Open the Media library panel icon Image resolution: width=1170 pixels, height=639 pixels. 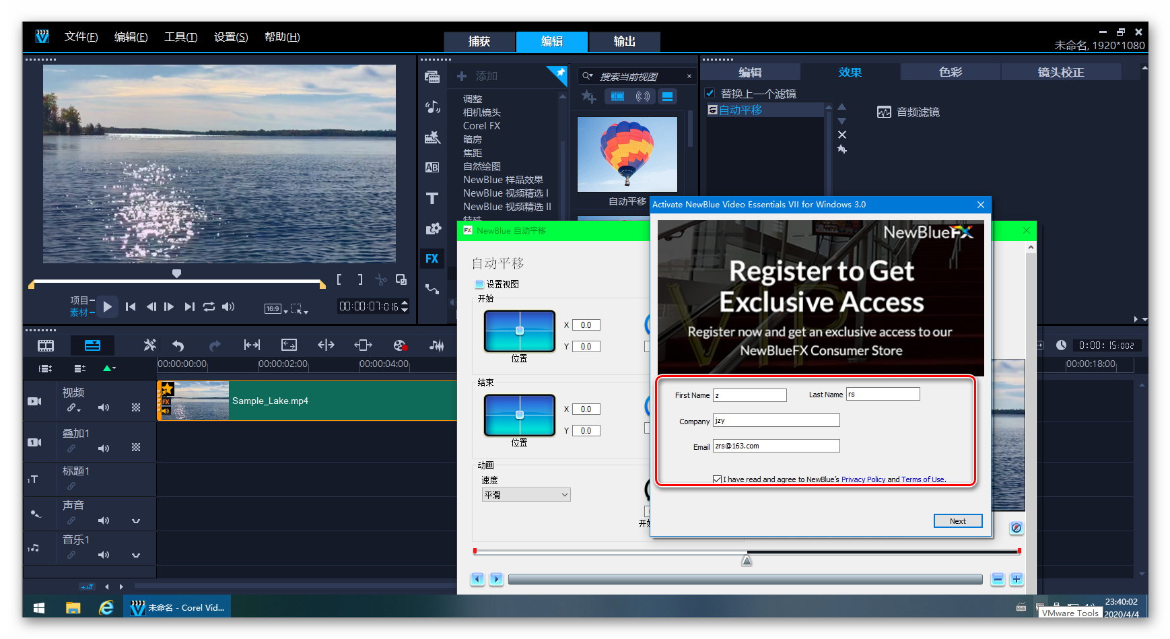click(432, 77)
